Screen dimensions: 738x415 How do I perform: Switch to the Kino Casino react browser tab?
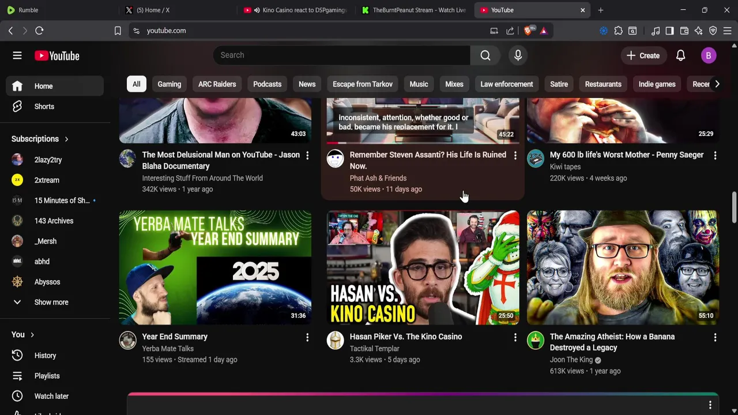point(296,10)
